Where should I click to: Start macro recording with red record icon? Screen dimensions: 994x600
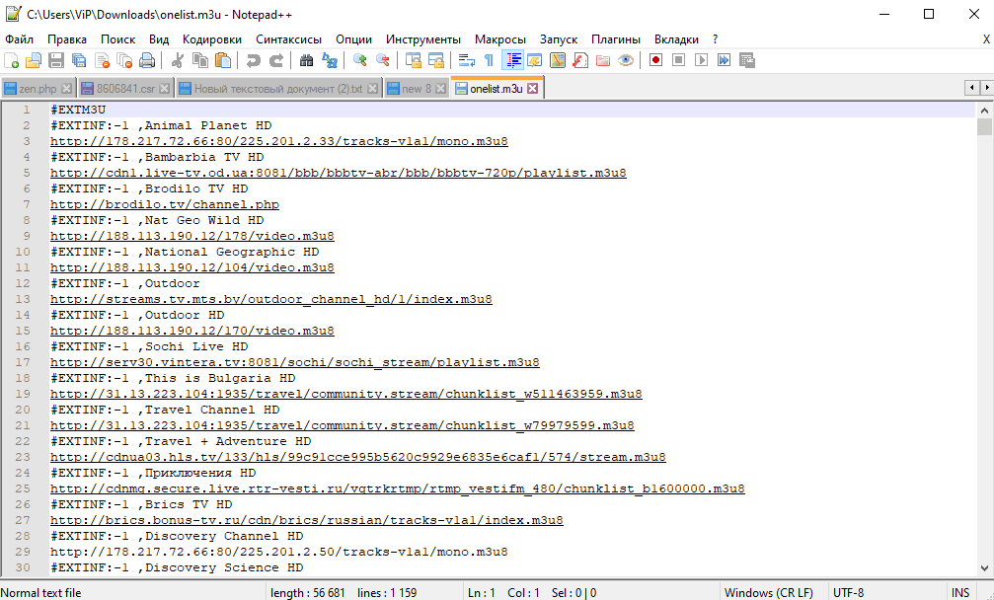coord(655,60)
